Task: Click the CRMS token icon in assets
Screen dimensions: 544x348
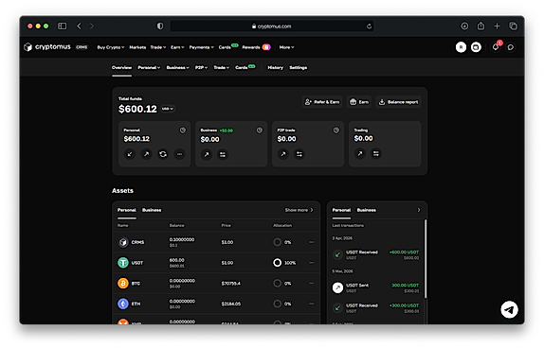Action: [123, 242]
